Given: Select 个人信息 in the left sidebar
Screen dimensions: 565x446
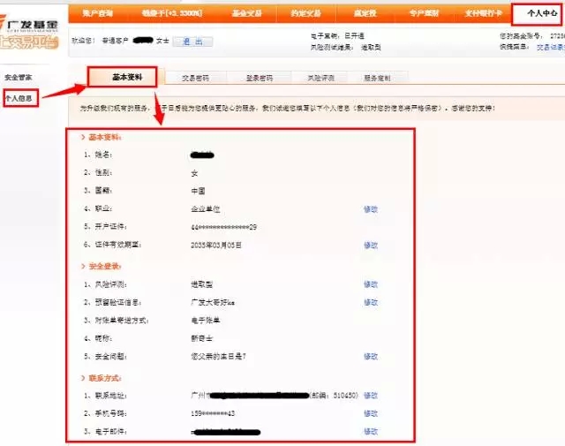Looking at the screenshot, I should pyautogui.click(x=19, y=98).
